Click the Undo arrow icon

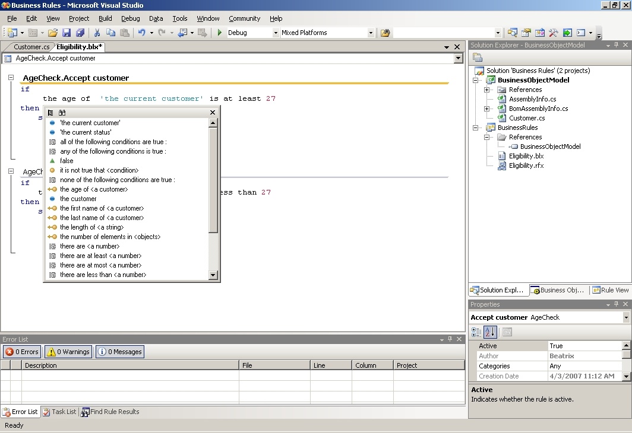141,33
